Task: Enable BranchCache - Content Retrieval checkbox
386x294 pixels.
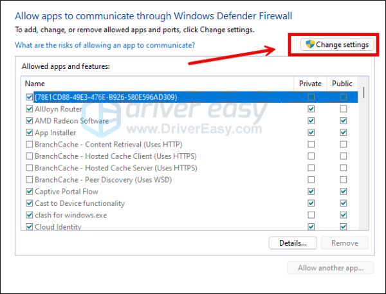Action: [x=29, y=144]
